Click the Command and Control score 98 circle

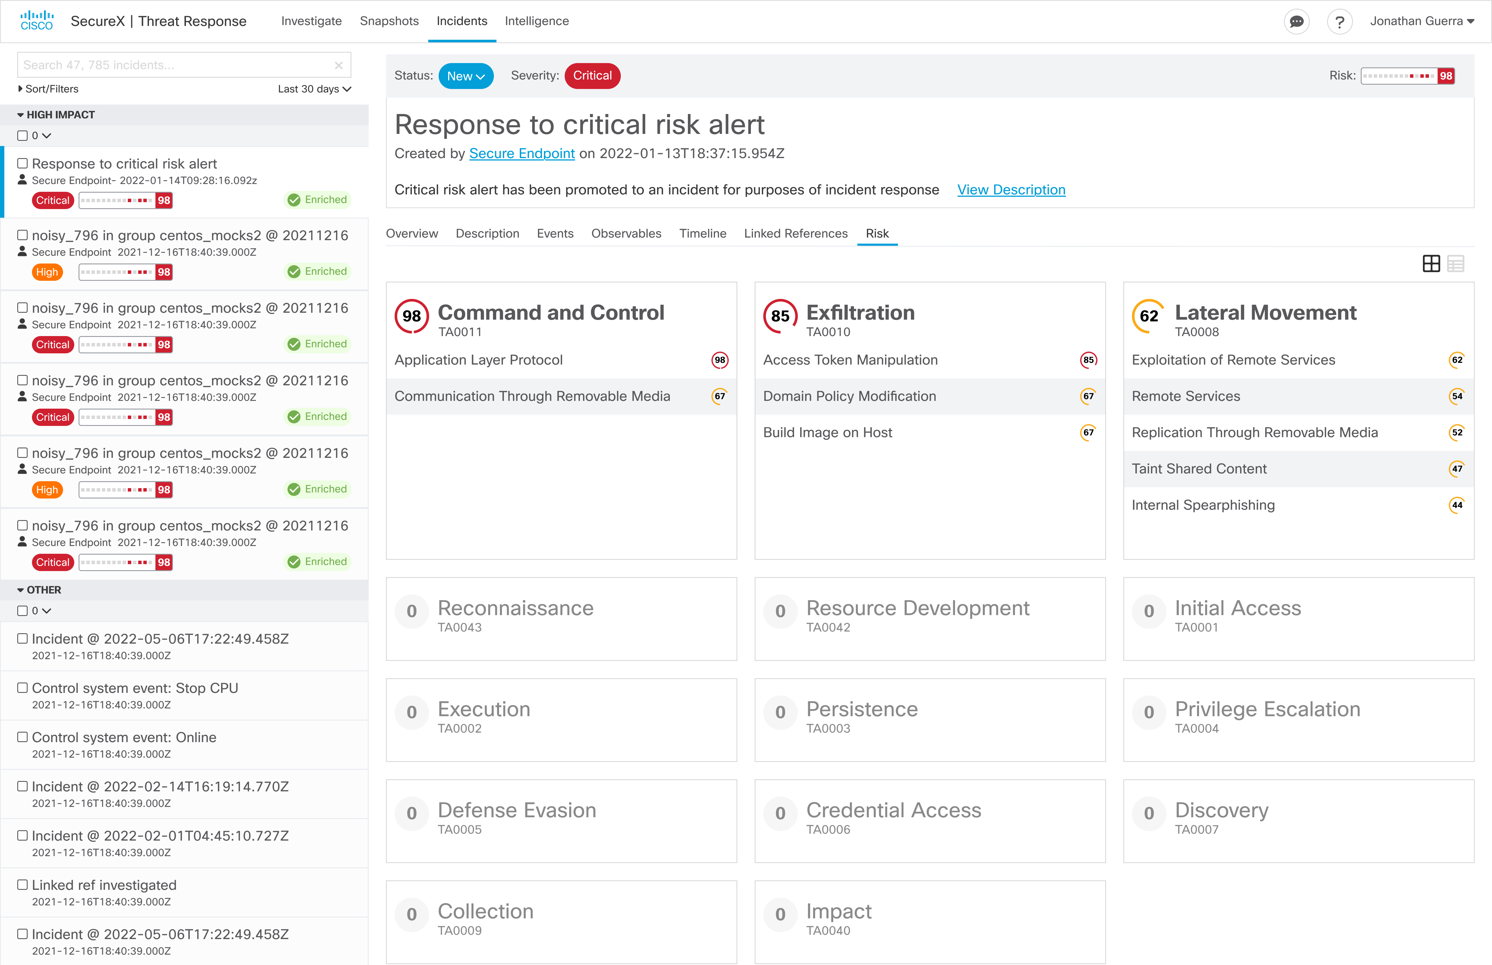[x=411, y=316]
